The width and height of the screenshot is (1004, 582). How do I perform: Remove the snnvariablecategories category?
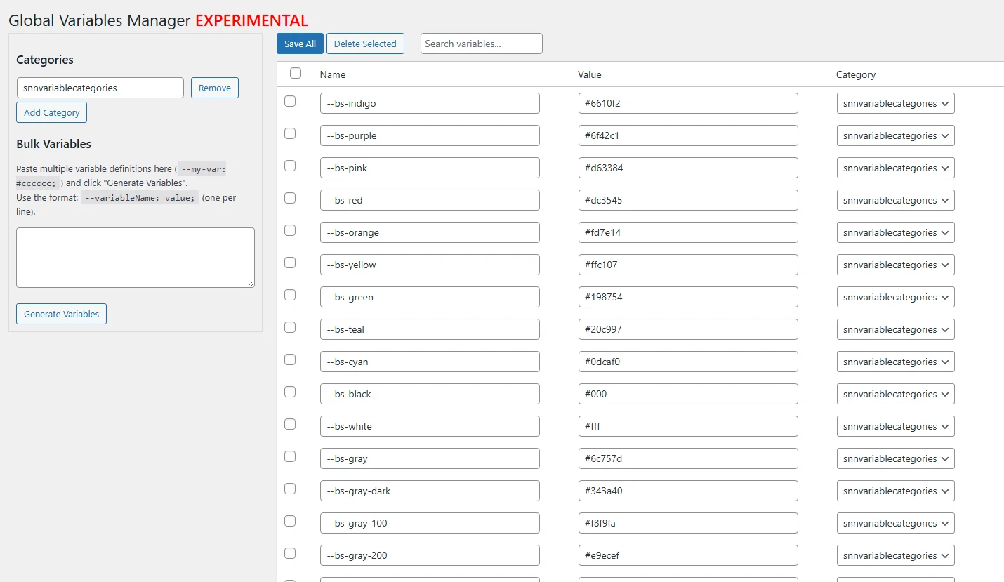click(x=215, y=88)
